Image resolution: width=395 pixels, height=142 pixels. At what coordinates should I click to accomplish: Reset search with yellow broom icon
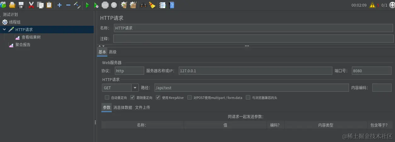(x=152, y=5)
